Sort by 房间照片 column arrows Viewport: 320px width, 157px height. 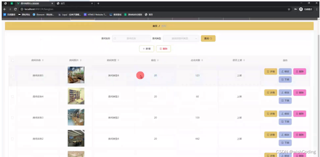[x=81, y=60]
